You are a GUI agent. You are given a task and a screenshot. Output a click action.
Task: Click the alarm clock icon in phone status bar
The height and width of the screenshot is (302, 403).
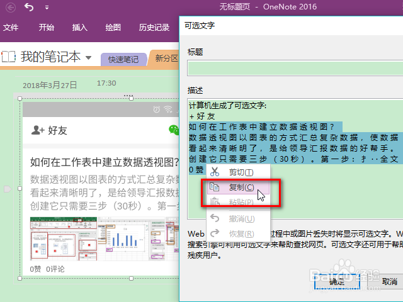click(157, 109)
